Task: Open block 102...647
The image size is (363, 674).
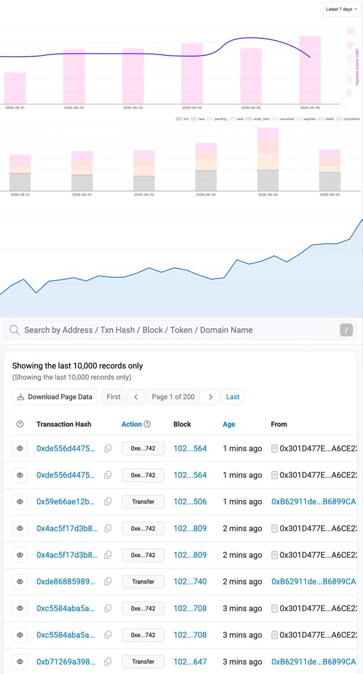Action: [190, 662]
